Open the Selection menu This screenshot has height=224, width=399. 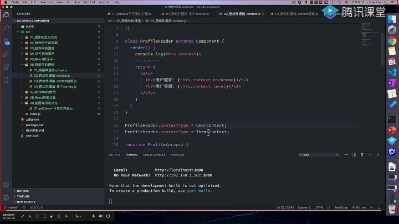tap(46, 2)
